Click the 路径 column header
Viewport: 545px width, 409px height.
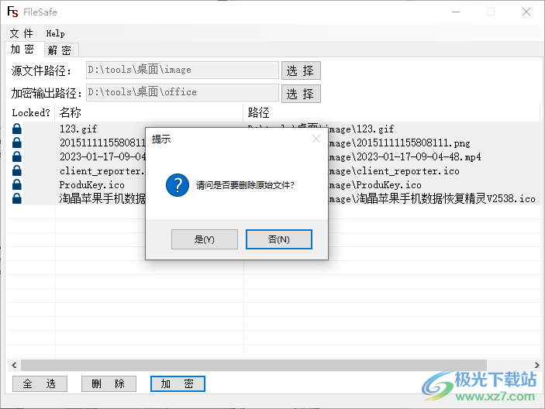pos(391,112)
